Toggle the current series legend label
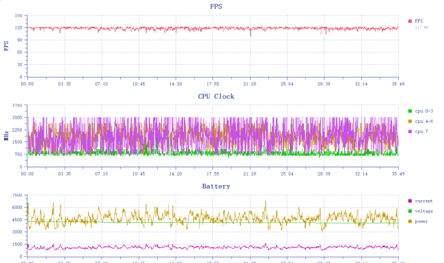 (424, 201)
